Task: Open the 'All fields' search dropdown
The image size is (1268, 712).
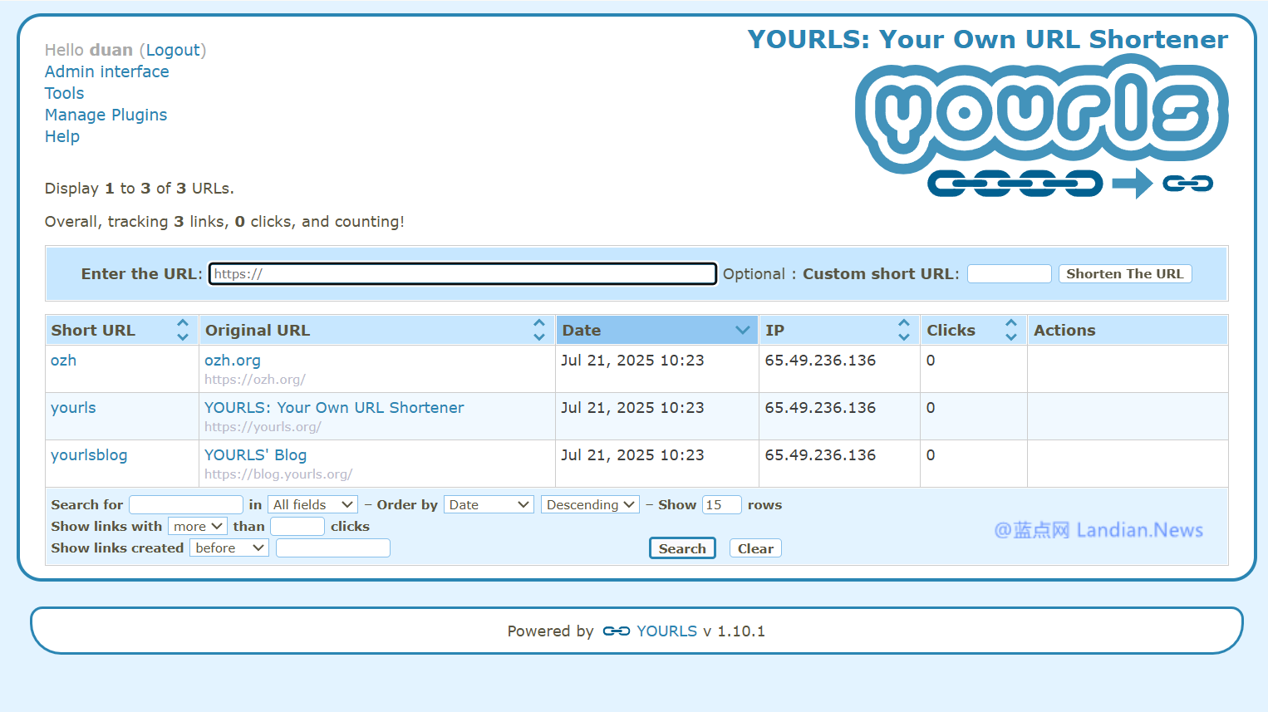Action: 312,505
